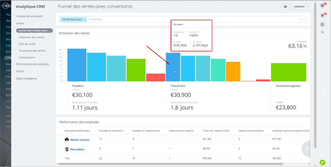Open the chat messages icon
The height and width of the screenshot is (167, 331).
[322, 24]
